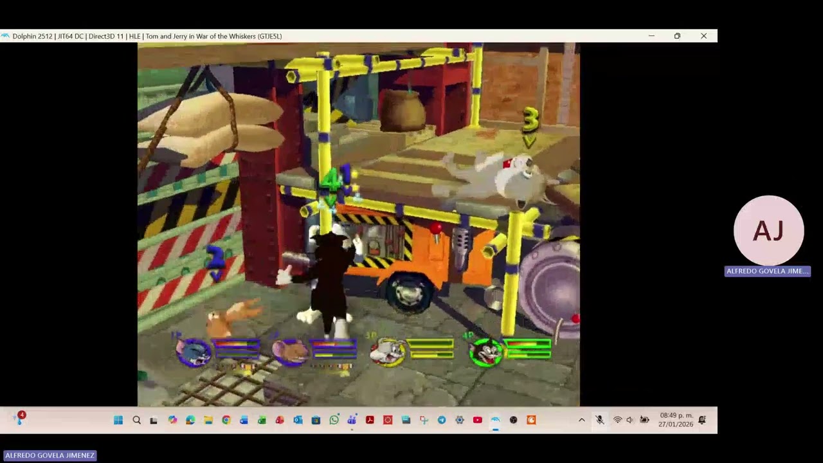Open the speaker volume tray icon

629,420
